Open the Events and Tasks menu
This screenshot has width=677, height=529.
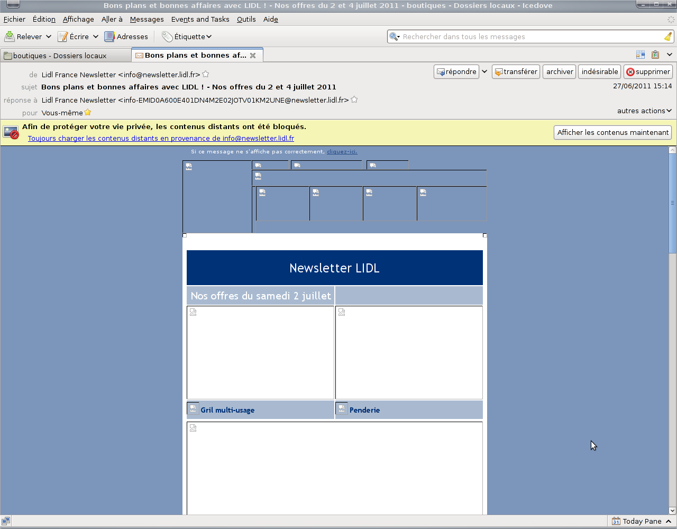click(200, 19)
